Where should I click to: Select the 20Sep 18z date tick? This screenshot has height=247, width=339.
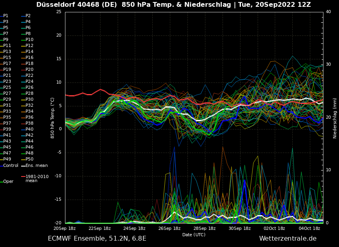65,229
